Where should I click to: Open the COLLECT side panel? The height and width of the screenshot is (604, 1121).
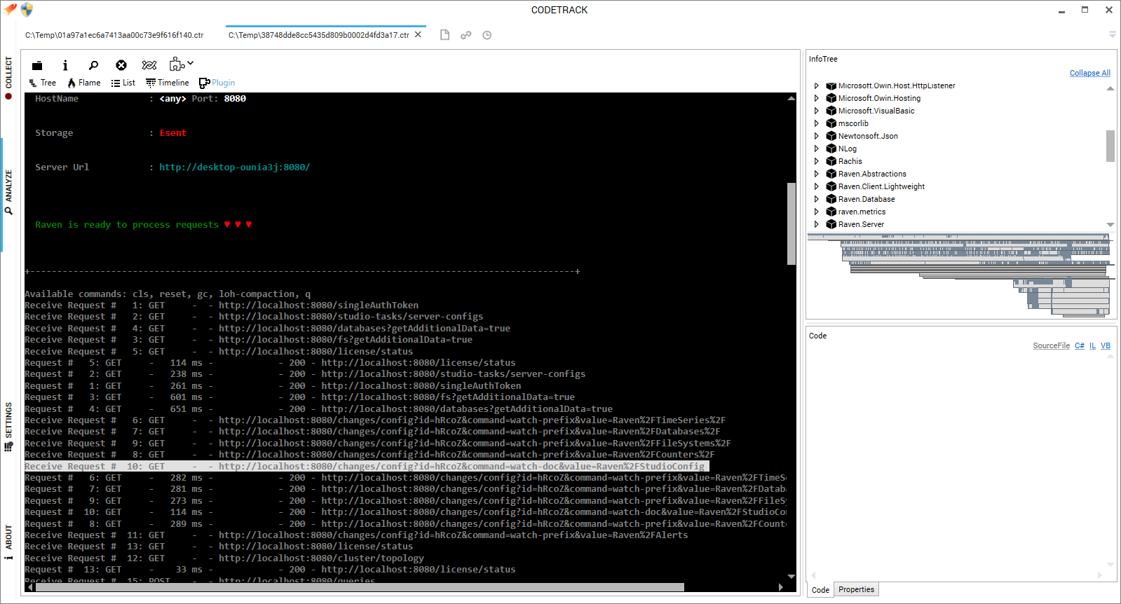pos(8,78)
